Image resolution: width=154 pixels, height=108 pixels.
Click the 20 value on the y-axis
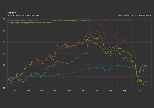coord(4,54)
